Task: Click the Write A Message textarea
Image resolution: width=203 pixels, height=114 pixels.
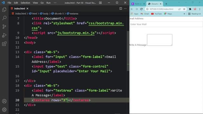Action: click(160, 40)
